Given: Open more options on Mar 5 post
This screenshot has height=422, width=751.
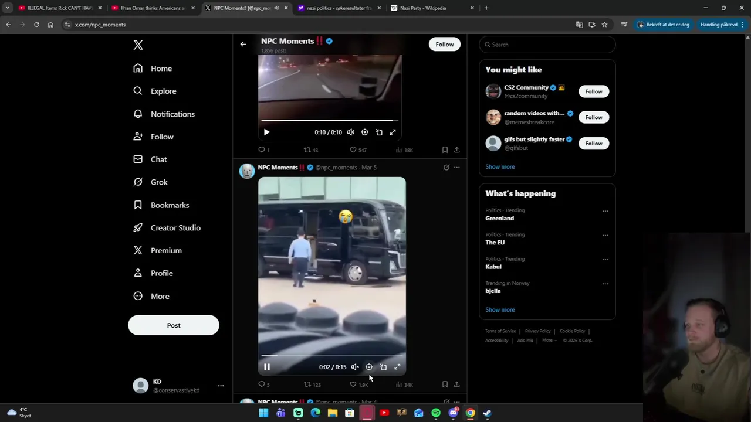Looking at the screenshot, I should point(456,168).
